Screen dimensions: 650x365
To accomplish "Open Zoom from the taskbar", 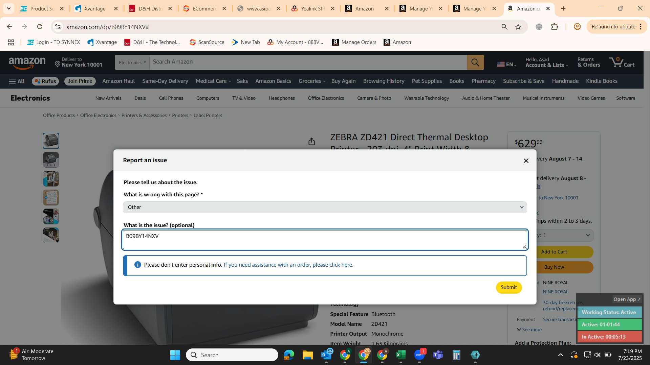I will click(x=419, y=355).
